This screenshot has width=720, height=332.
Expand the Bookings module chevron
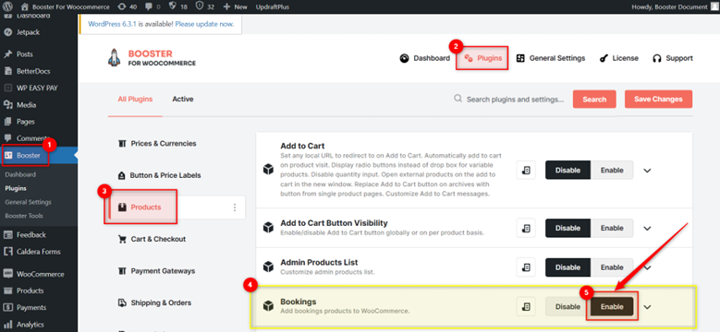(648, 307)
